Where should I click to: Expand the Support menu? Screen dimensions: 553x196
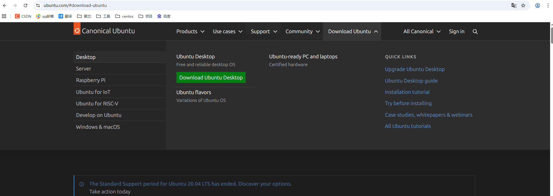[x=264, y=31]
